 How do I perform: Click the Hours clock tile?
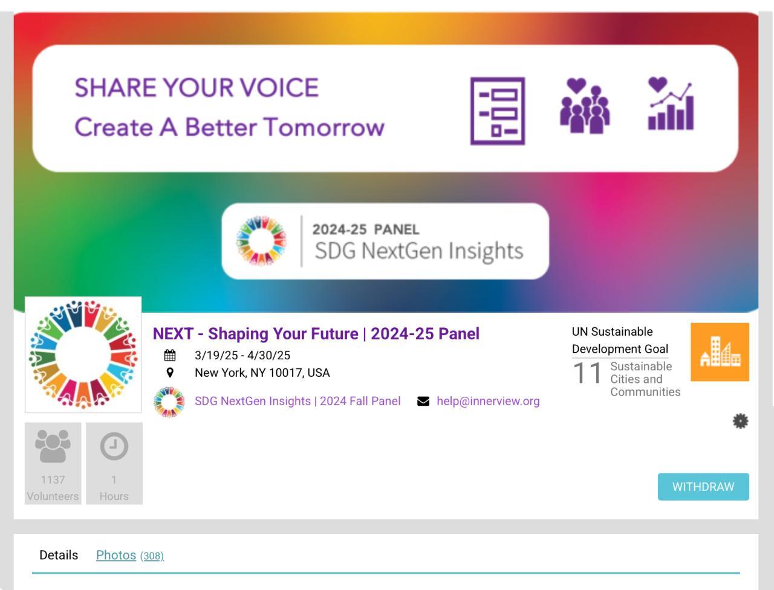[x=114, y=463]
